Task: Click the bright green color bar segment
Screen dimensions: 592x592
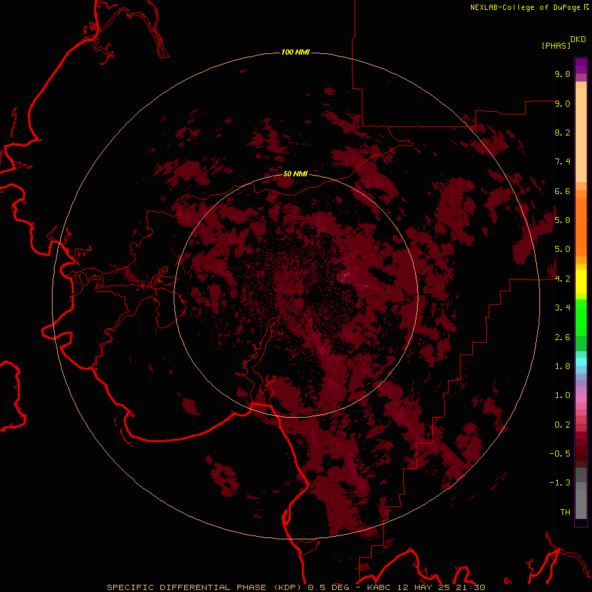Action: [x=581, y=318]
